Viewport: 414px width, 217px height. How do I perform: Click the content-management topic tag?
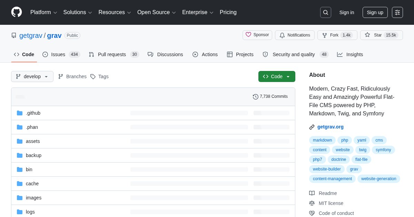pos(332,179)
